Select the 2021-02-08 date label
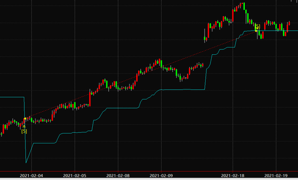 pos(118,176)
